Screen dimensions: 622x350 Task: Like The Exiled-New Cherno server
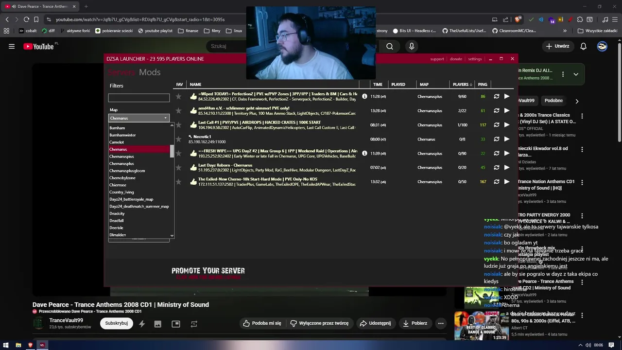[x=193, y=182]
